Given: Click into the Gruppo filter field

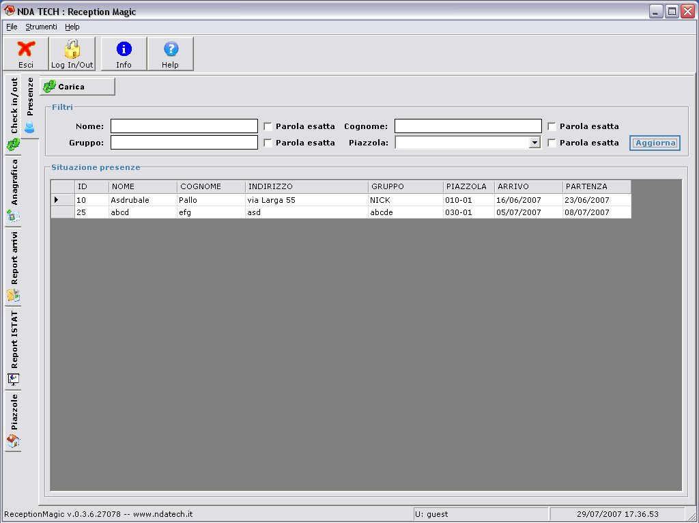Looking at the screenshot, I should click(x=184, y=143).
